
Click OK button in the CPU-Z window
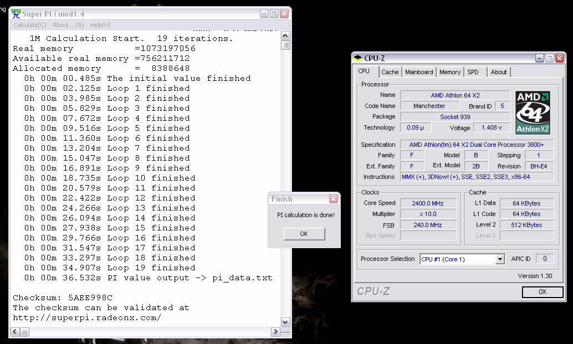point(543,292)
